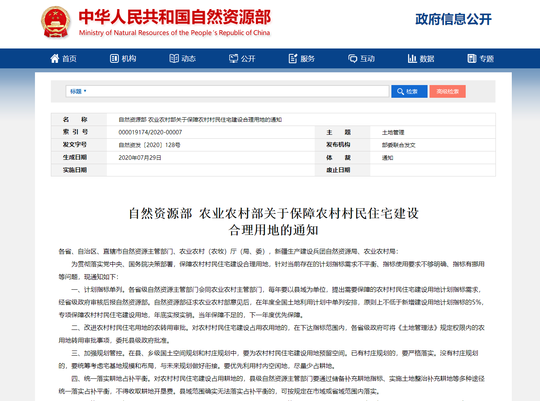Viewport: 540px width, 401px height.
Task: Click the 互动 chat bubble icon
Action: (x=353, y=58)
